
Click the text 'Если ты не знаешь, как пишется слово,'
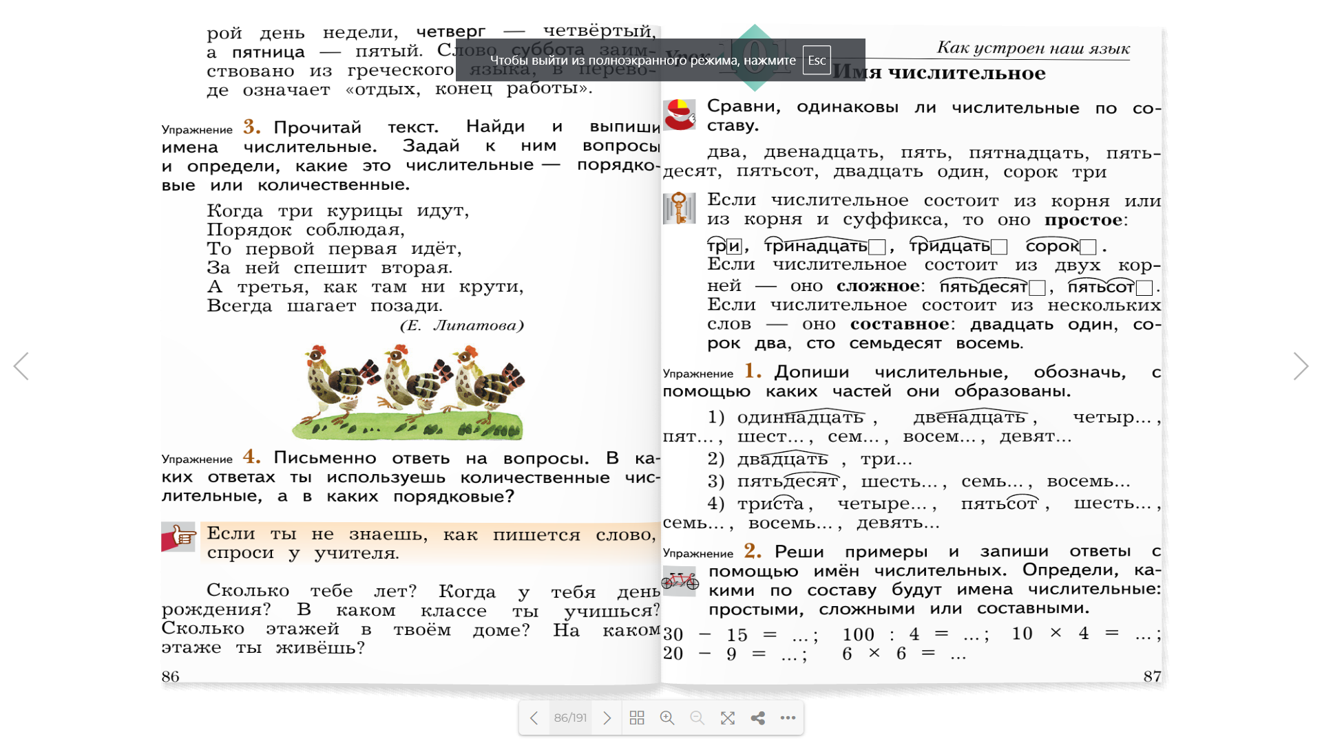(431, 535)
